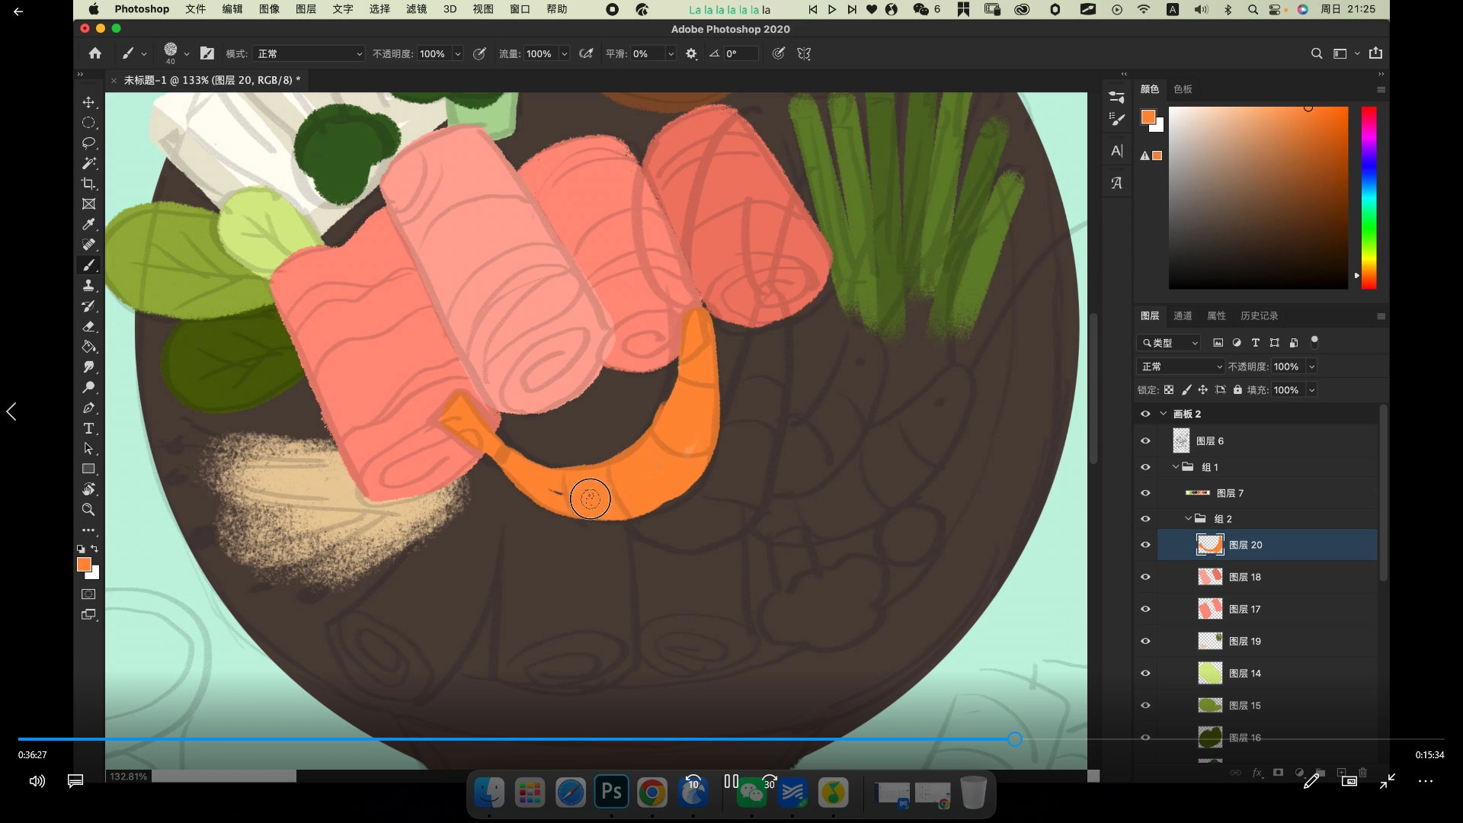The width and height of the screenshot is (1463, 823).
Task: Open the brush blend mode 模式 dropdown
Action: click(309, 54)
